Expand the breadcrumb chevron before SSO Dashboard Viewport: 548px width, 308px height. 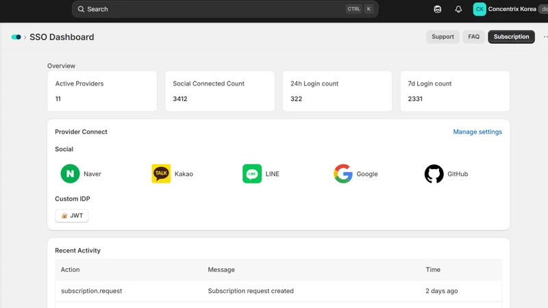[x=25, y=38]
